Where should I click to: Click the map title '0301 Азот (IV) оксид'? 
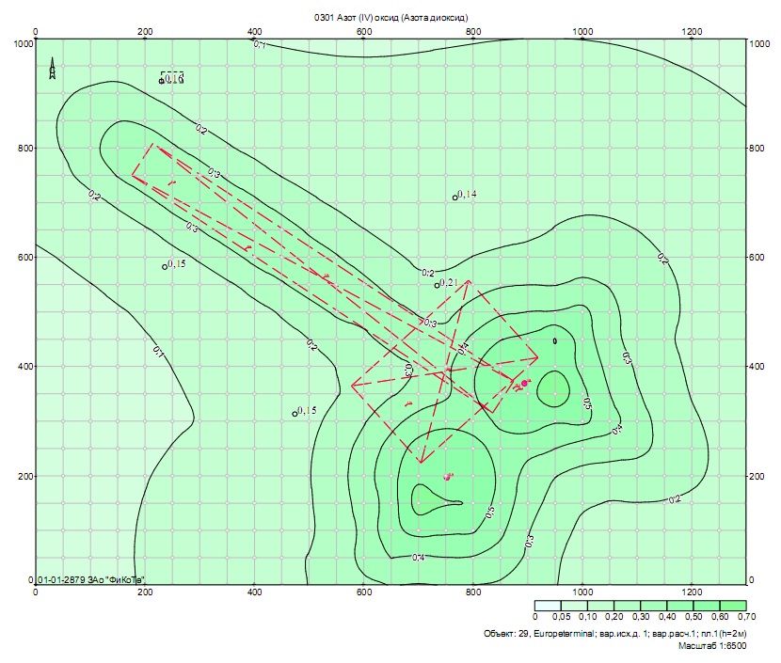click(390, 18)
